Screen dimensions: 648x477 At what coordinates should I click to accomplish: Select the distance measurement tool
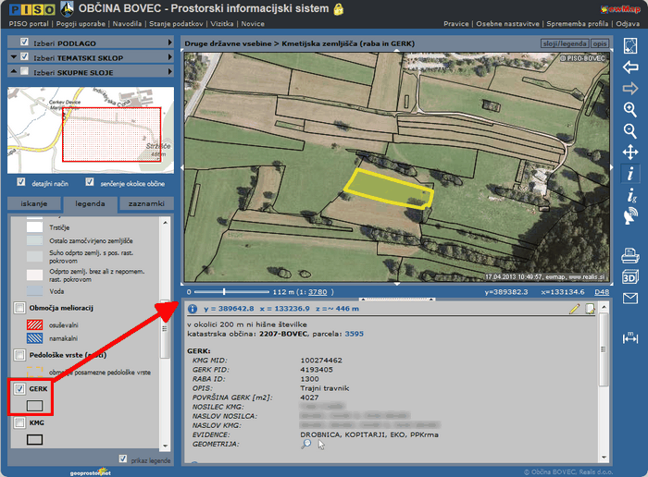click(x=630, y=336)
